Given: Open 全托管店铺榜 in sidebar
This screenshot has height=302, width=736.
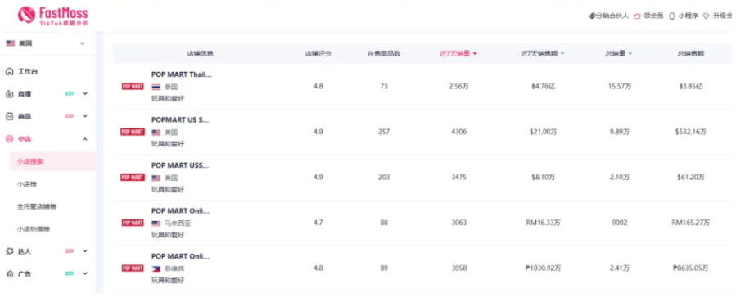Looking at the screenshot, I should pyautogui.click(x=37, y=206).
